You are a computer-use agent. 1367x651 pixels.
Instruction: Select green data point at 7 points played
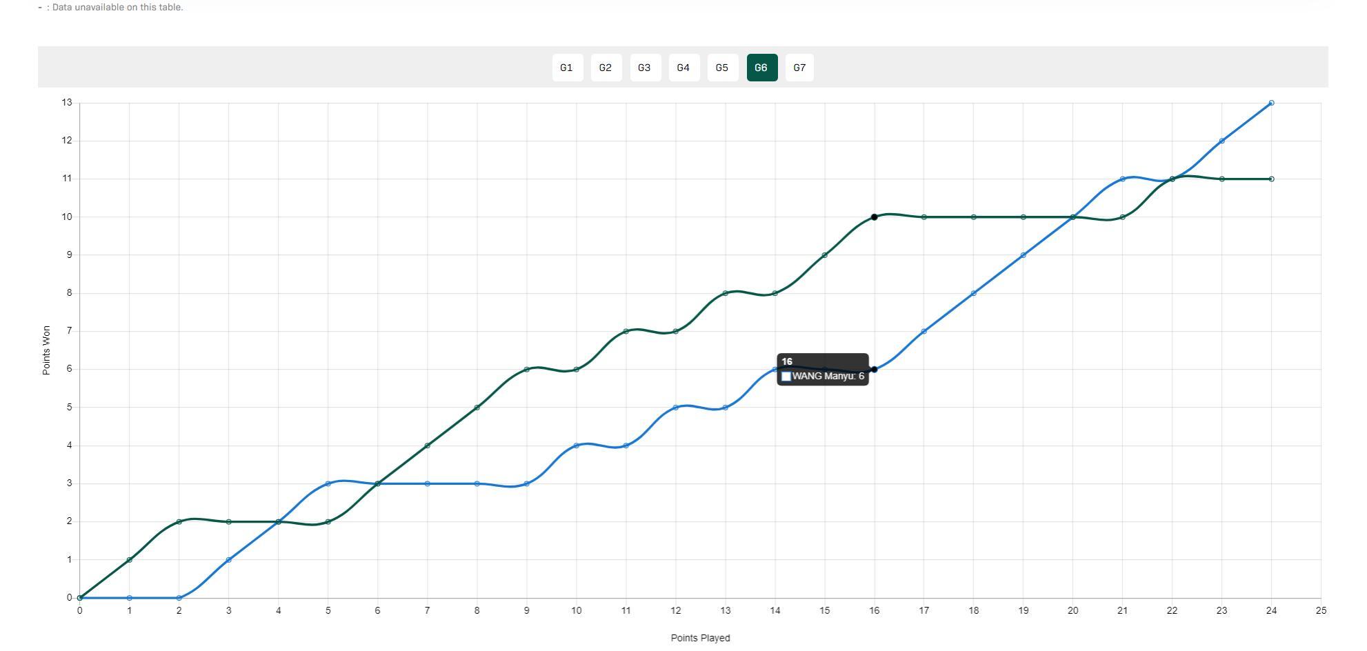[x=428, y=445]
